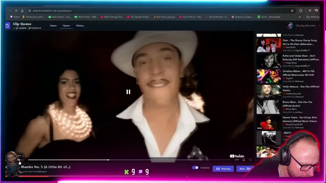Click the browser home icon
Viewport: 326px width, 183px height.
click(22, 11)
